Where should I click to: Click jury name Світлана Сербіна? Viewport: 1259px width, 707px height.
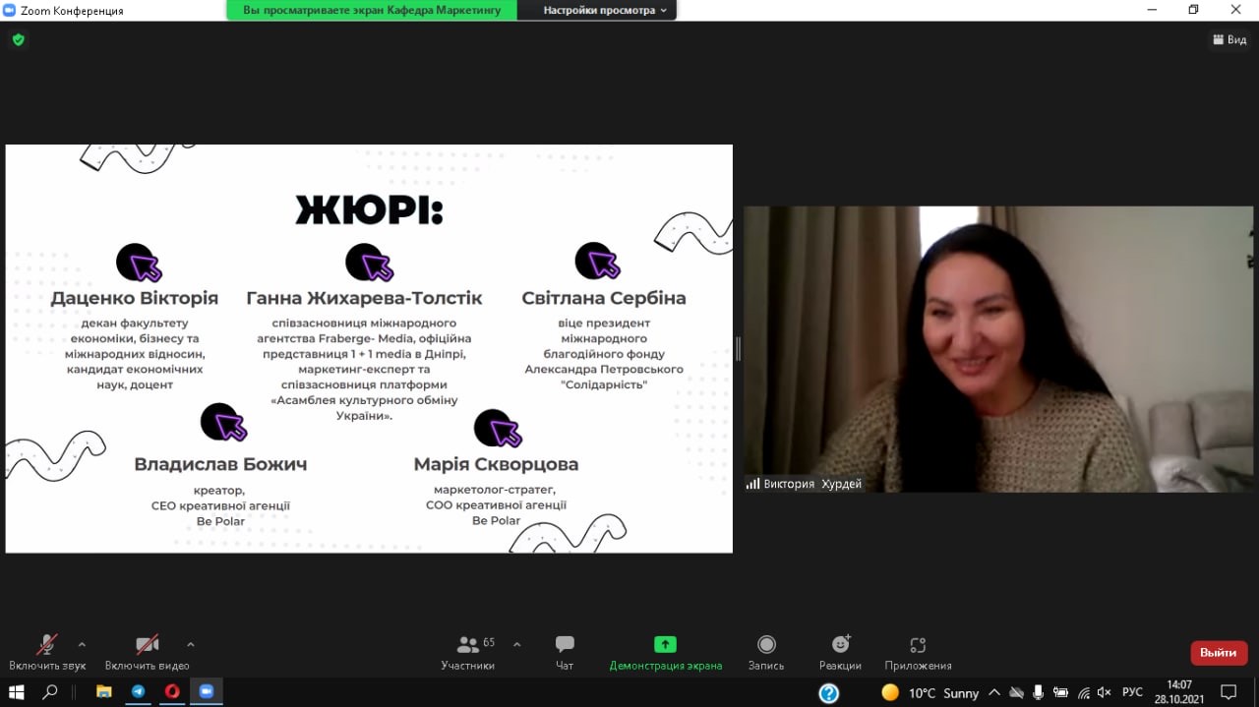pos(604,298)
